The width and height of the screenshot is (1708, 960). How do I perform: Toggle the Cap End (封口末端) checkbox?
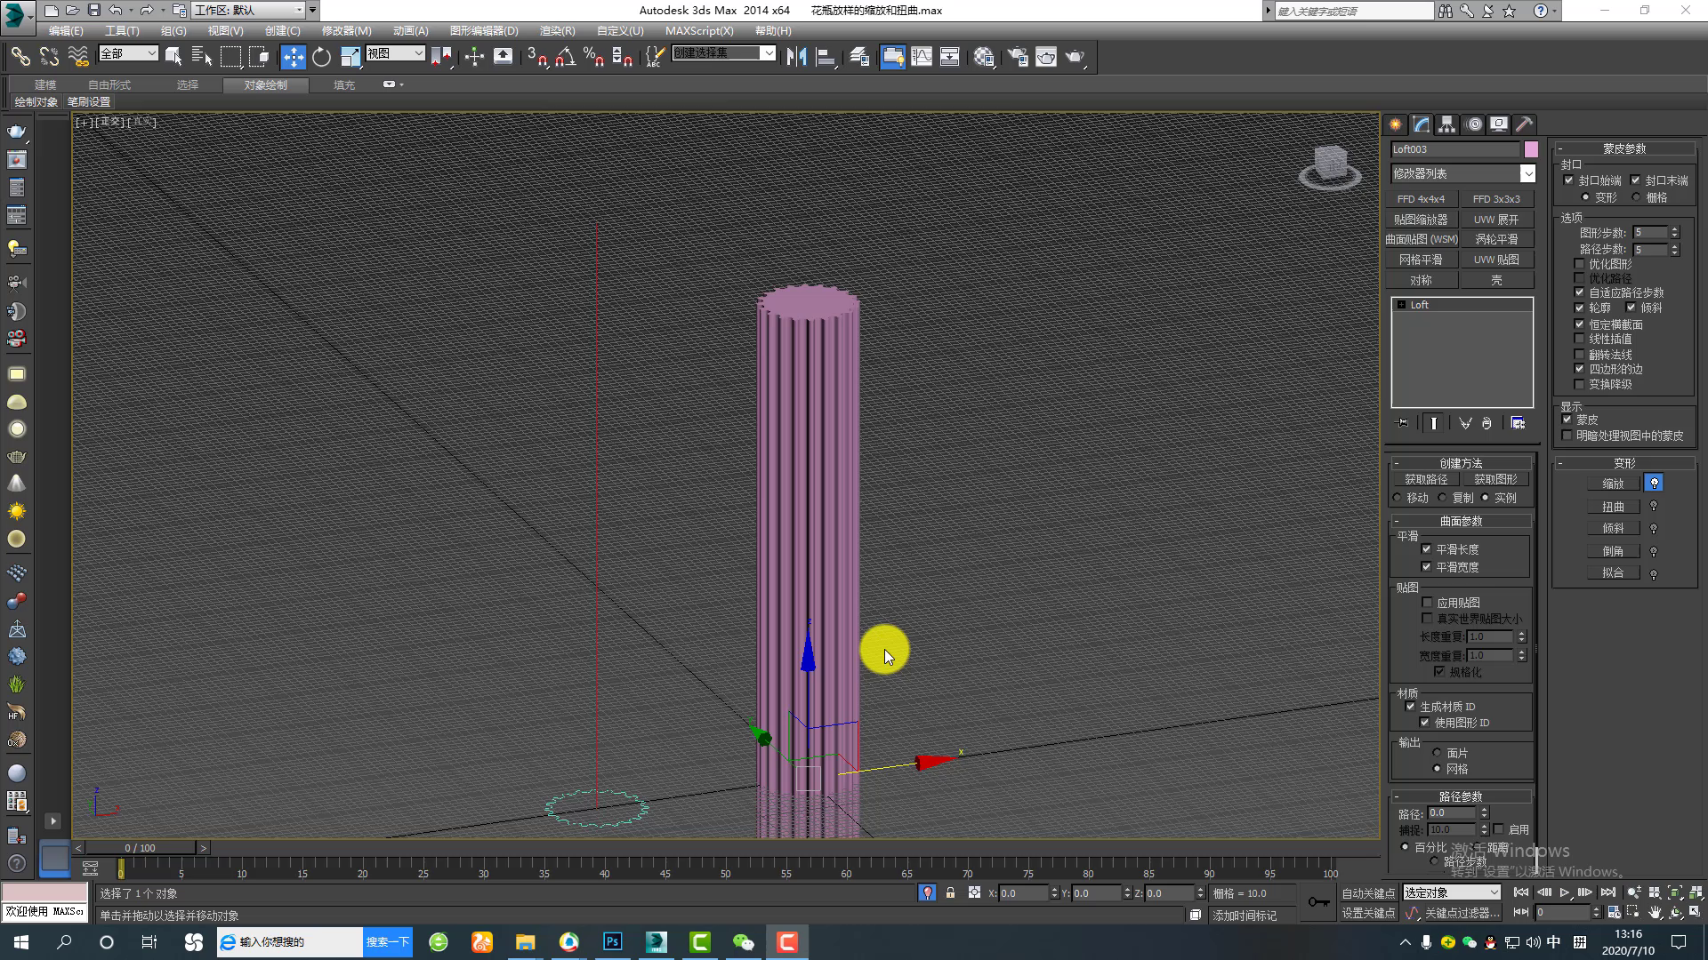[1635, 180]
